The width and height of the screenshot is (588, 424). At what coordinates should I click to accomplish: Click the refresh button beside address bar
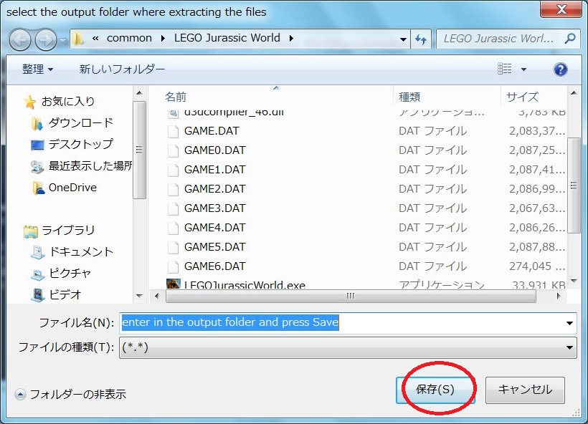click(x=421, y=39)
